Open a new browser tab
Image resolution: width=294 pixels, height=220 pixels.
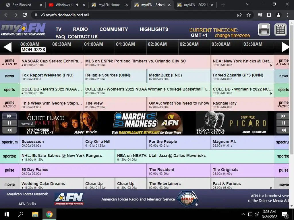pos(223,5)
